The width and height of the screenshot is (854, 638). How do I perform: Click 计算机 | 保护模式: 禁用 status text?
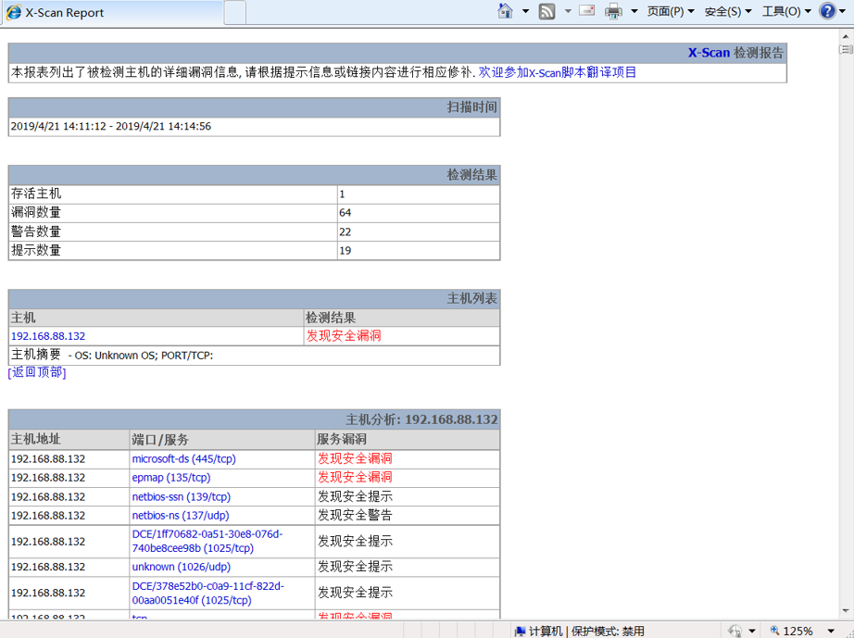pyautogui.click(x=580, y=631)
